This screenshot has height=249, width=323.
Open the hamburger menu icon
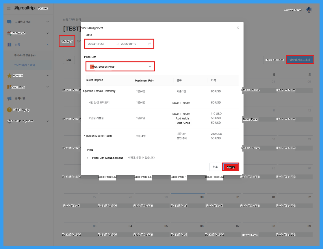coord(8,8)
